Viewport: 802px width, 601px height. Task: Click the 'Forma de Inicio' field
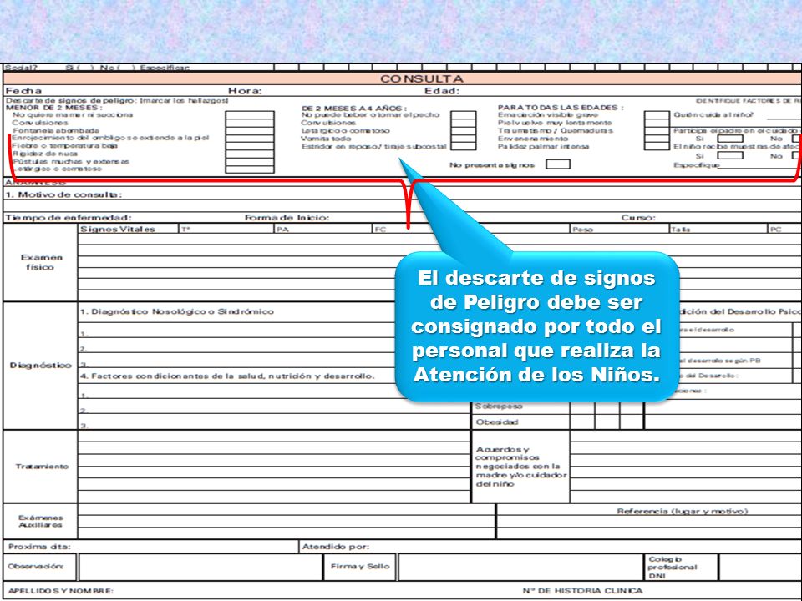point(432,218)
